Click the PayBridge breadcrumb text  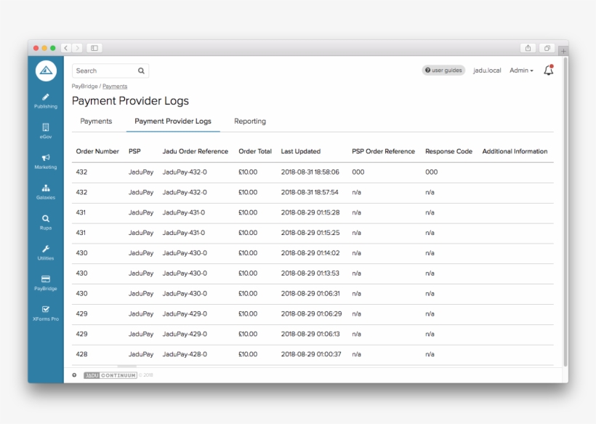[x=85, y=87]
